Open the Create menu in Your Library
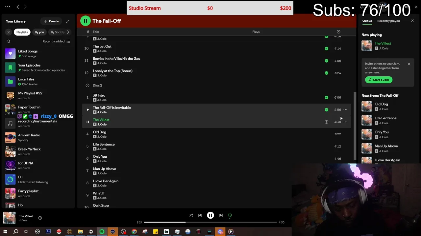 (x=51, y=21)
